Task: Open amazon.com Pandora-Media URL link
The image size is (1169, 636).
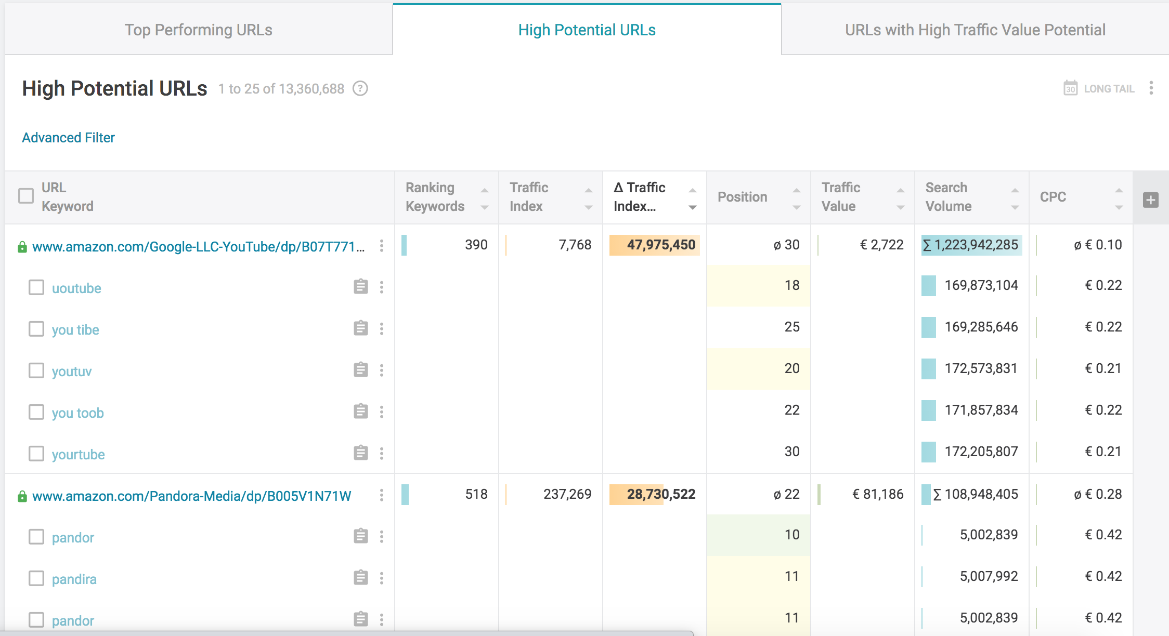Action: (x=192, y=496)
